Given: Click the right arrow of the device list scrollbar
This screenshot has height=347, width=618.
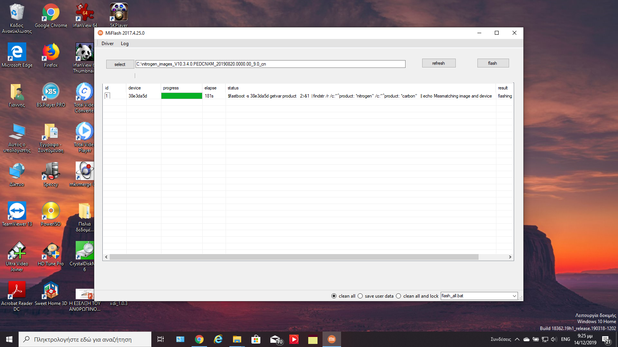Looking at the screenshot, I should point(510,257).
